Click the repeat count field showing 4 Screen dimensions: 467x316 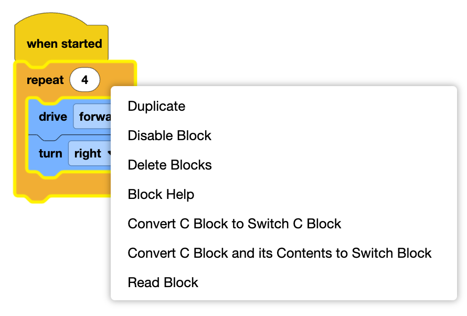[x=84, y=80]
